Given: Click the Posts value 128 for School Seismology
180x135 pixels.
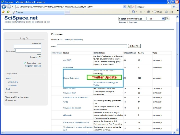Looking at the screenshot, I should coord(139,78).
